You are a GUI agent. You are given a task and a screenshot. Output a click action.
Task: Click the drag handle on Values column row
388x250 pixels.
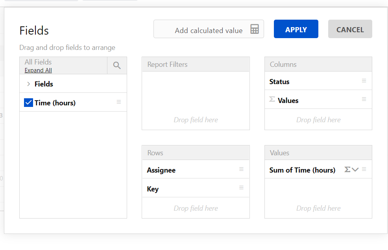tap(364, 99)
